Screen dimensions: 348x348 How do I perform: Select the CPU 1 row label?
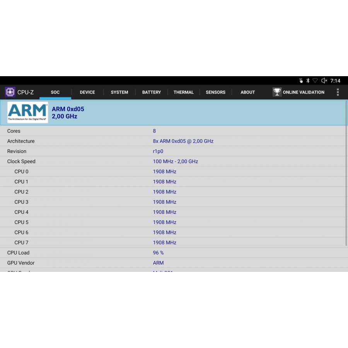coord(21,182)
